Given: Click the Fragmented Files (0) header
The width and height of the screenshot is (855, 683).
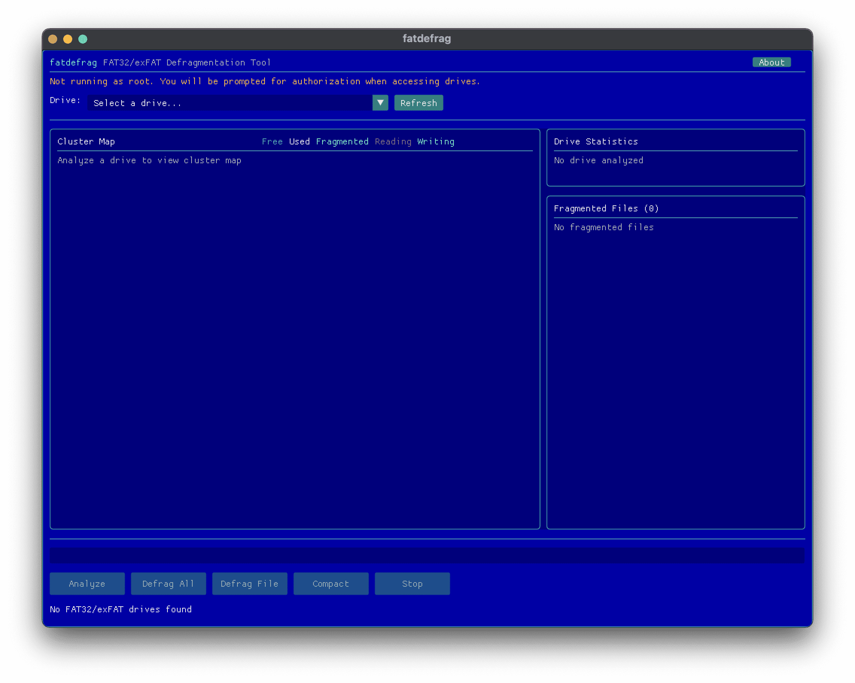Looking at the screenshot, I should pyautogui.click(x=606, y=208).
